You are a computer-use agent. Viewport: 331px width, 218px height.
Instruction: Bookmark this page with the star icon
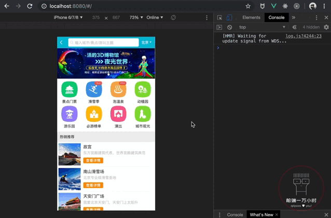[x=248, y=6]
